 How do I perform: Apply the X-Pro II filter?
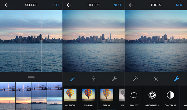tap(88, 95)
